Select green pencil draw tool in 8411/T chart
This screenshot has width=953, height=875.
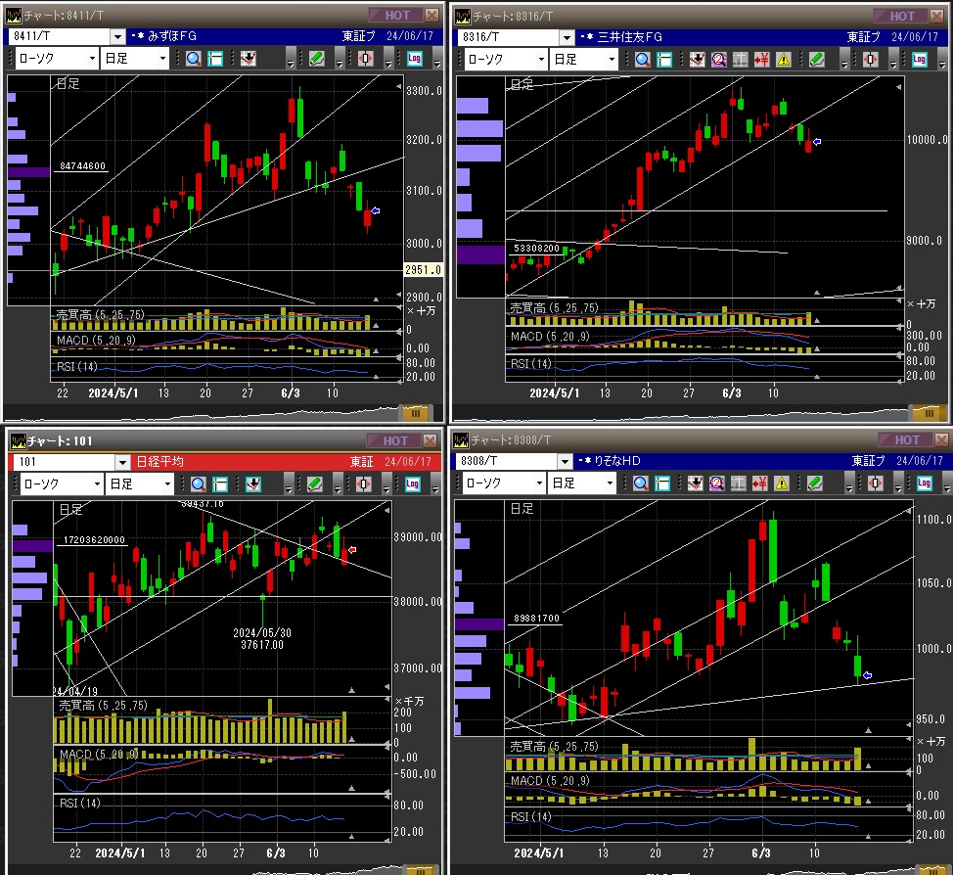point(316,59)
